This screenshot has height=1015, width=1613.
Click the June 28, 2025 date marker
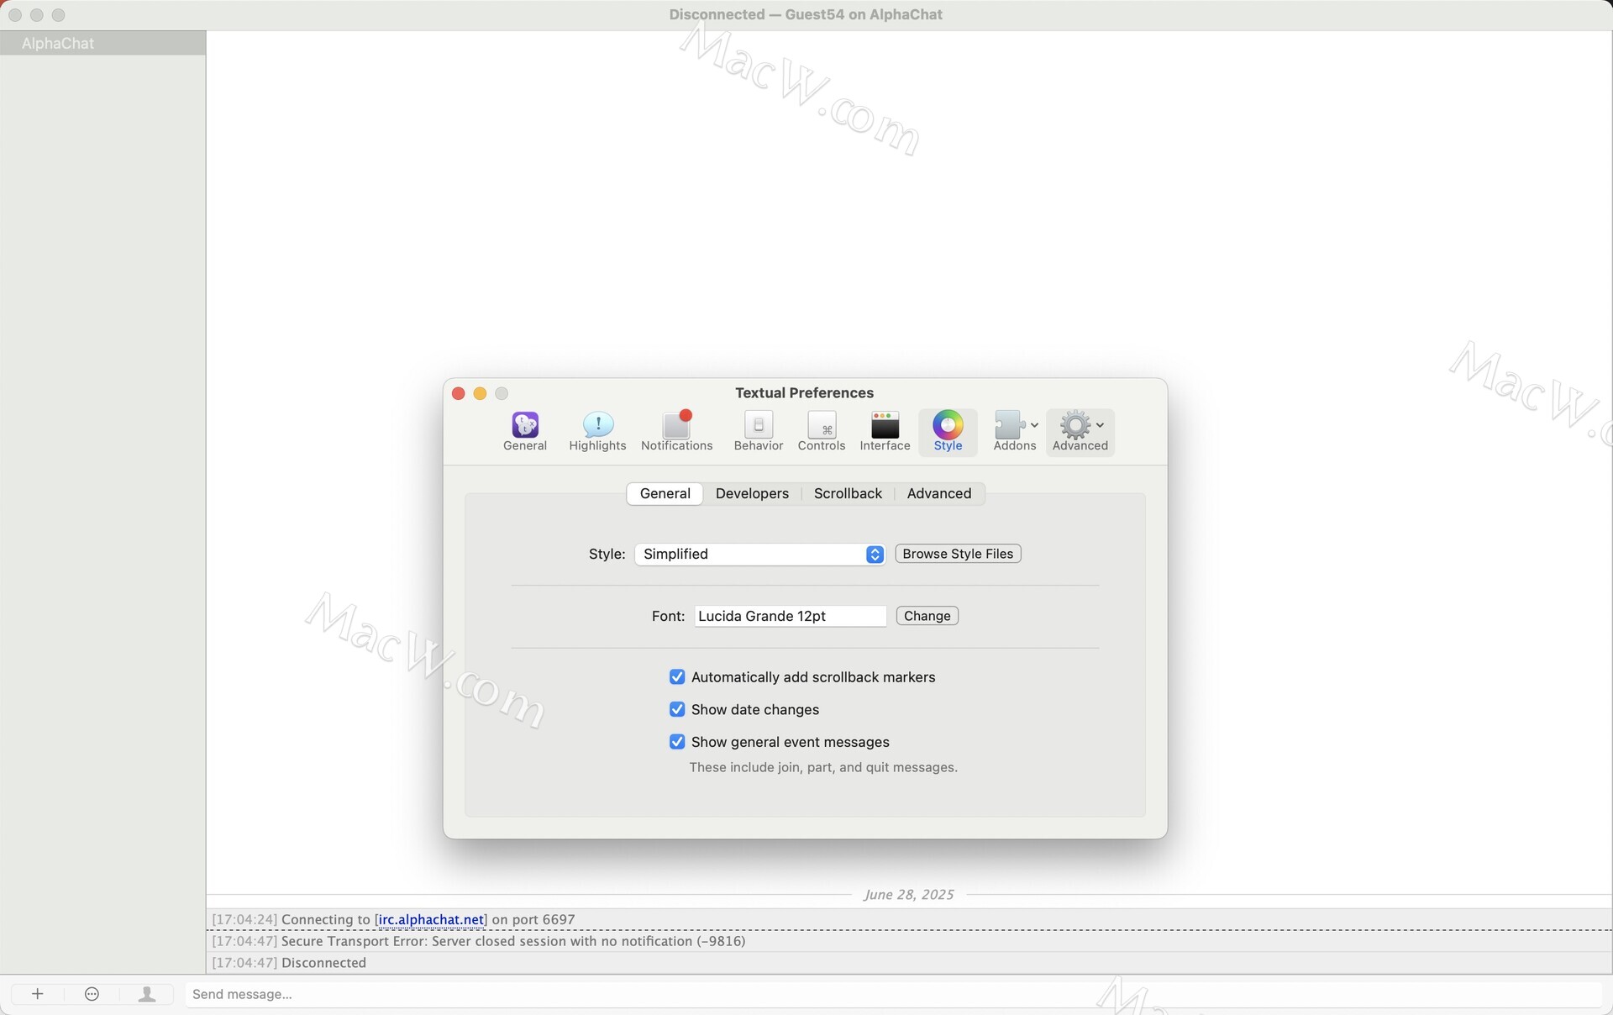click(x=908, y=895)
